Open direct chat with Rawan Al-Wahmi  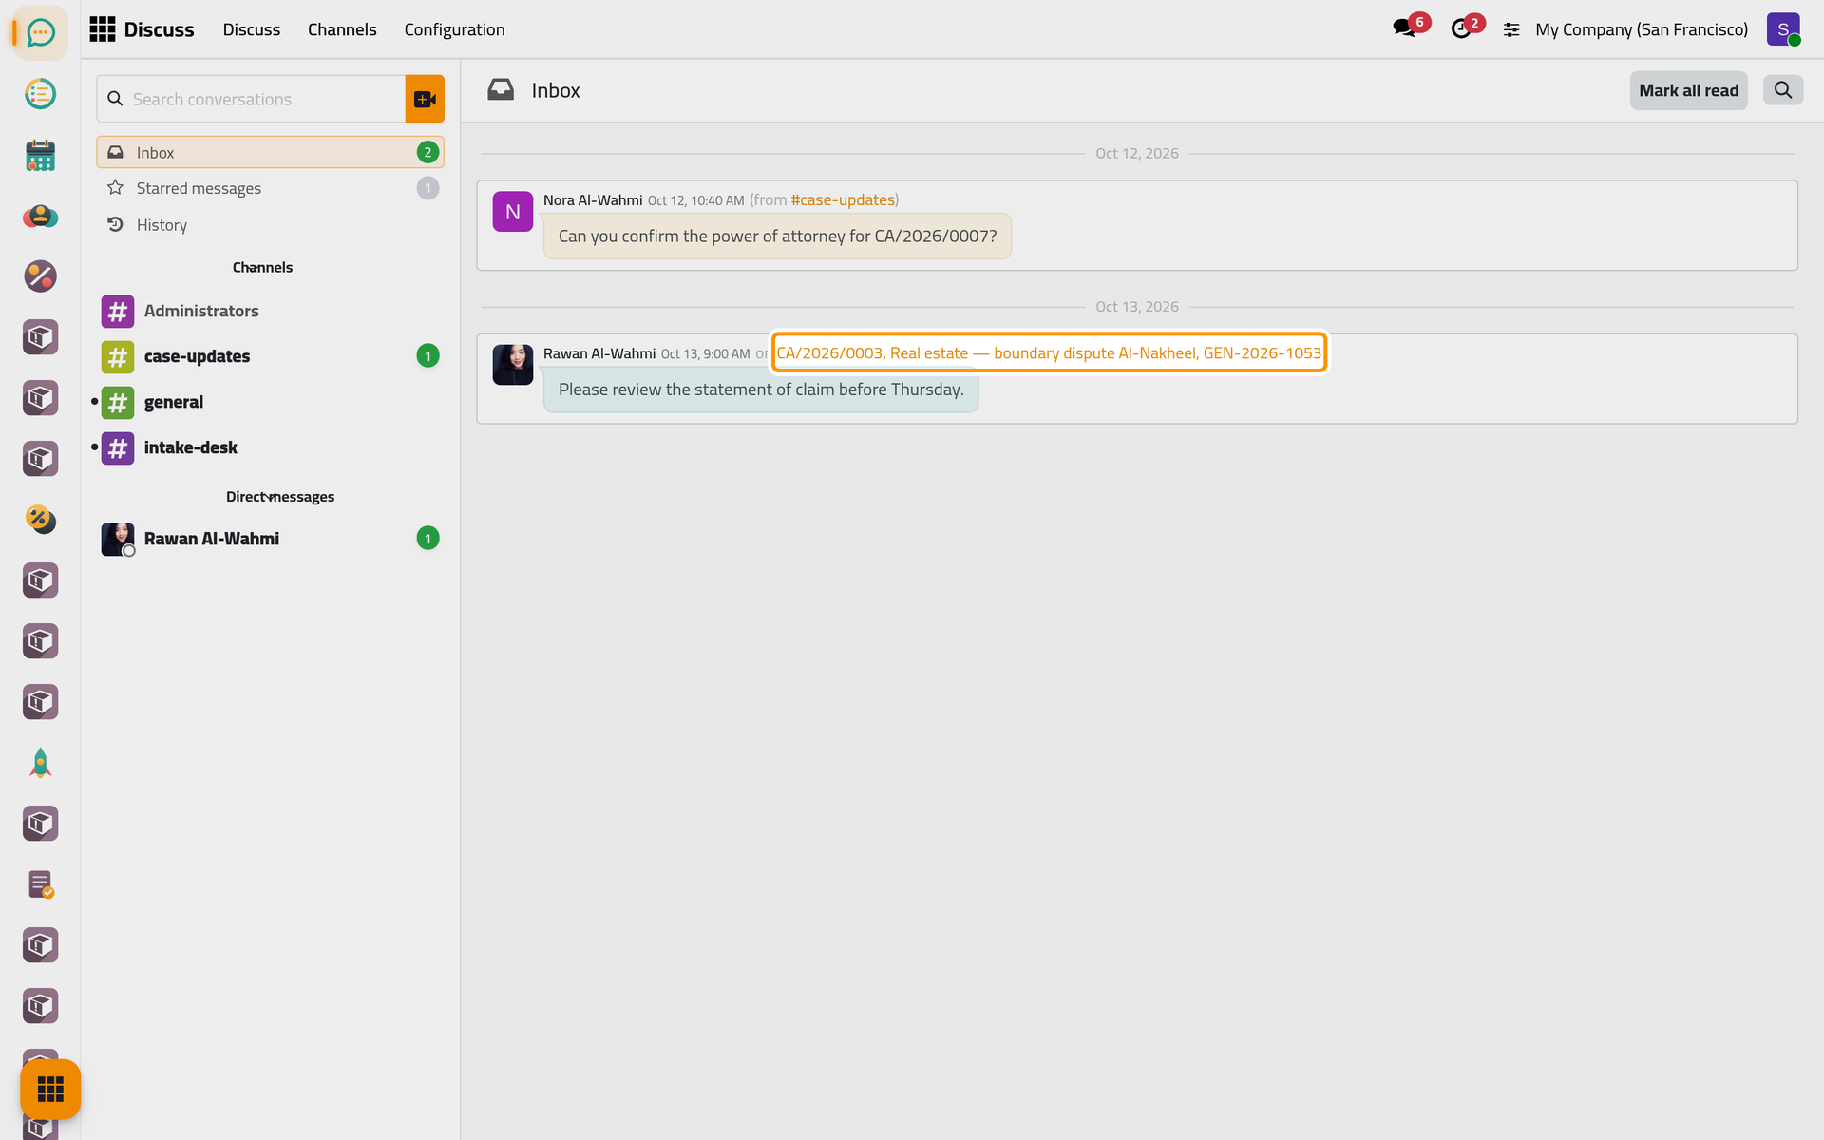pos(270,539)
